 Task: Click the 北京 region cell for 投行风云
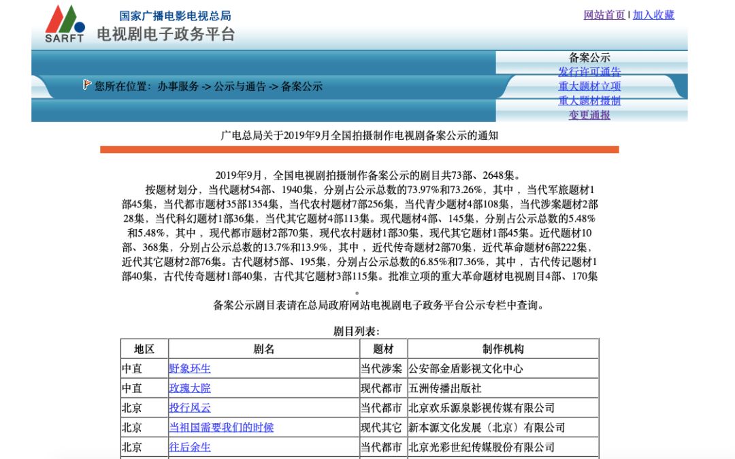pos(144,408)
